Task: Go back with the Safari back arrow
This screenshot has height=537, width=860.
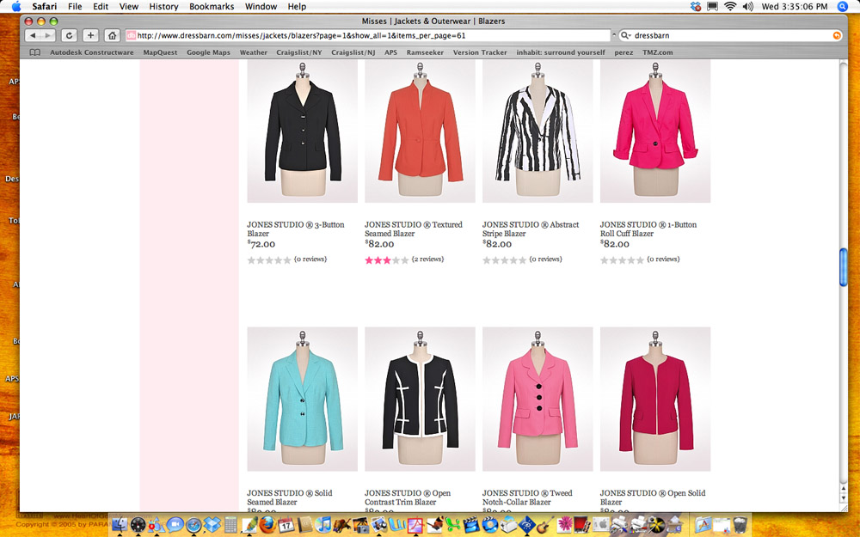Action: (x=33, y=35)
